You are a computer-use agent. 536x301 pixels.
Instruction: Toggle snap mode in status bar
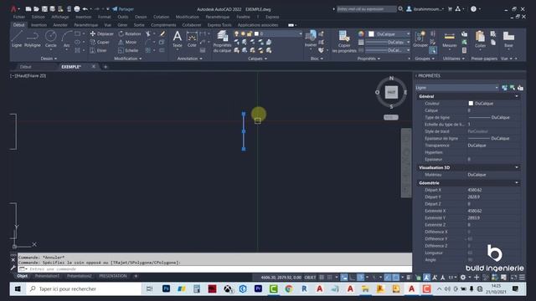click(329, 277)
